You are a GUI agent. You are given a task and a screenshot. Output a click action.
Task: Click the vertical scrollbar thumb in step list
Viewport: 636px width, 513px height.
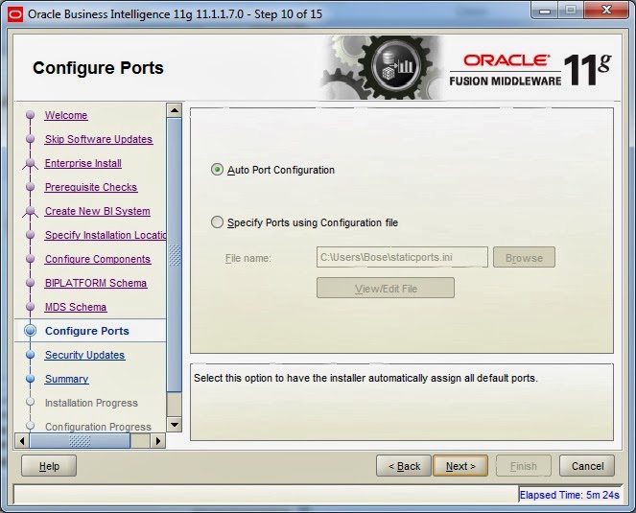pos(175,255)
